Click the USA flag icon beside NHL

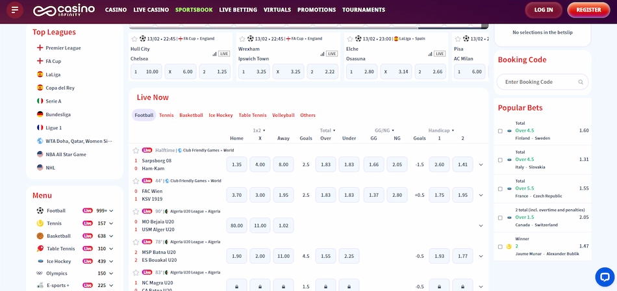(40, 168)
